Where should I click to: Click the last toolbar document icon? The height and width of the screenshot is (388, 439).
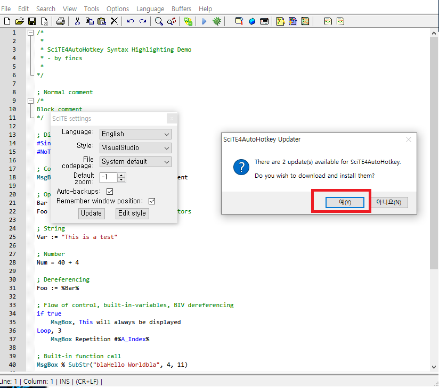click(x=340, y=21)
